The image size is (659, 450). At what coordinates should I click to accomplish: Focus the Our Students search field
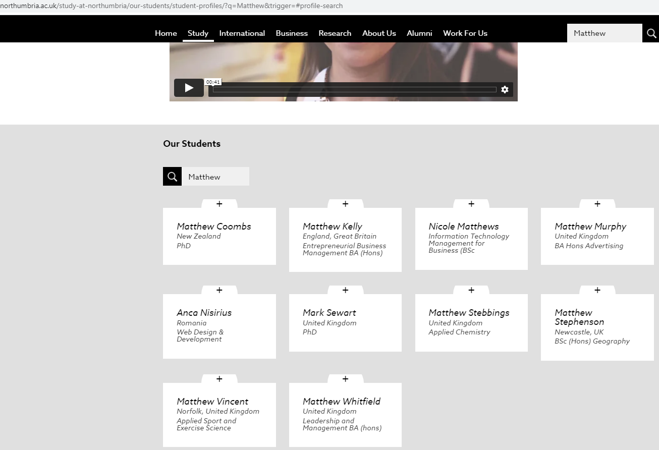tap(215, 177)
